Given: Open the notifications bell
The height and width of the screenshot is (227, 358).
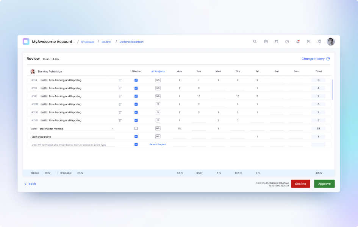Looking at the screenshot, I should [298, 42].
